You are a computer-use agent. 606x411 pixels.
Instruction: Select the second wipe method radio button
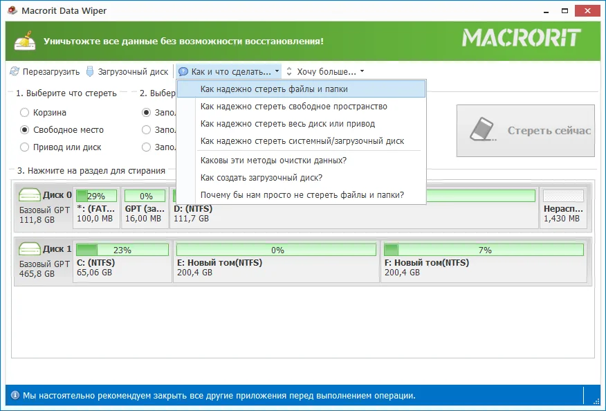pos(146,130)
